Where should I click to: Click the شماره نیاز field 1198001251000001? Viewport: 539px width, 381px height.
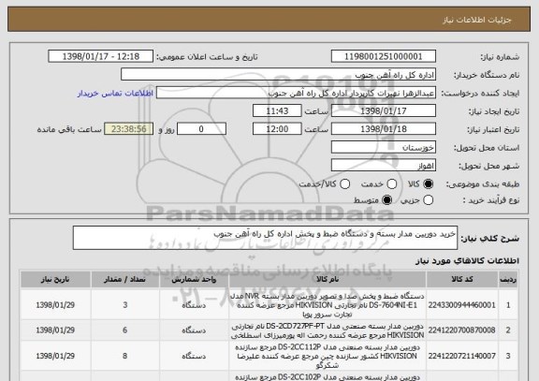pyautogui.click(x=384, y=56)
